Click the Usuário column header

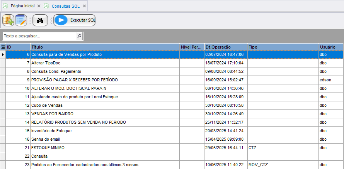click(x=330, y=47)
